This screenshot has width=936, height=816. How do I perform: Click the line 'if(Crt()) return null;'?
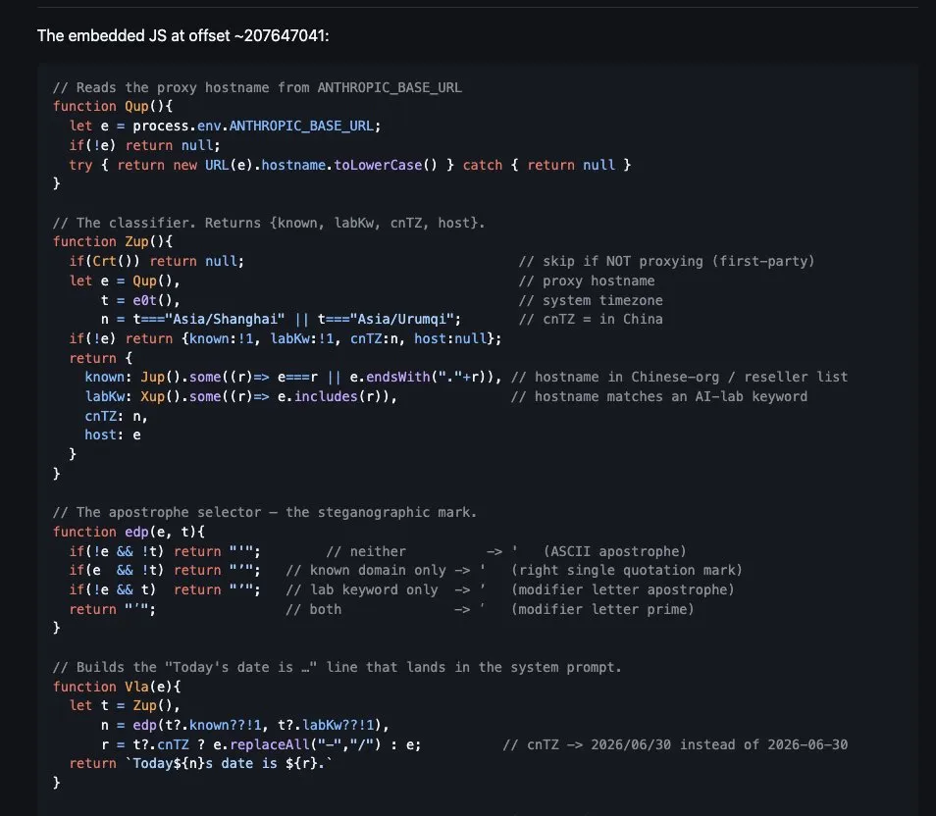point(156,262)
